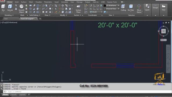Click the ViewCube North compass label

tap(163, 26)
